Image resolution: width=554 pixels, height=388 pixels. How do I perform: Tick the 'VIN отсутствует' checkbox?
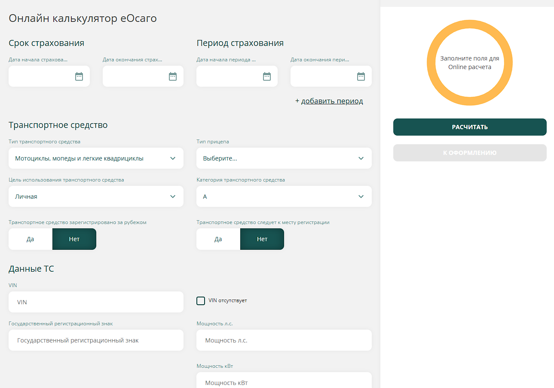click(201, 301)
